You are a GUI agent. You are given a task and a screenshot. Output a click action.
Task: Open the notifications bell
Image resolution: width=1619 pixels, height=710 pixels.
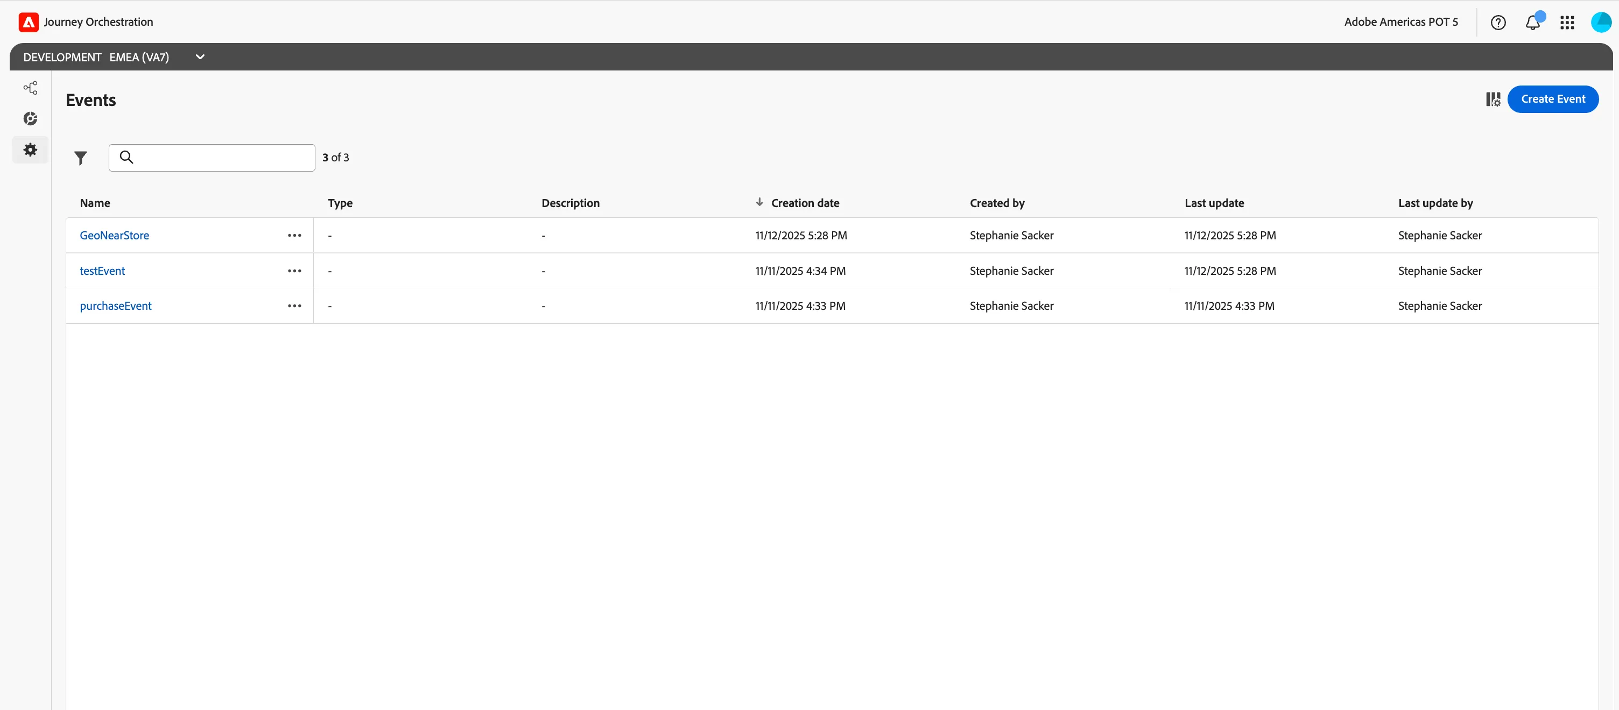click(1533, 22)
